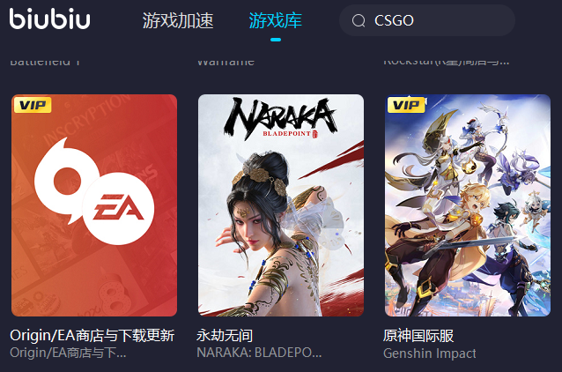Screen dimensions: 562x372
Task: Click the Genshin Impact subtitle text
Action: coord(429,353)
